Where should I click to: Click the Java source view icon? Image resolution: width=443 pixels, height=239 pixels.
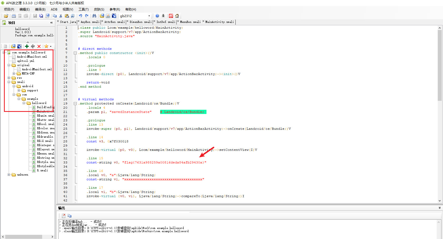coord(108,16)
